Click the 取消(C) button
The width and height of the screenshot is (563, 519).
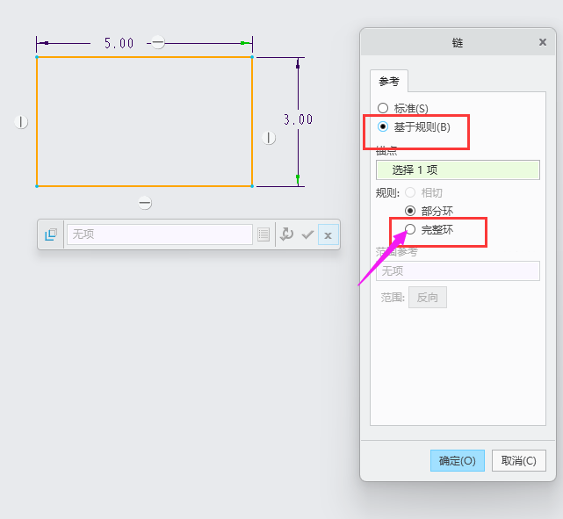click(x=519, y=460)
